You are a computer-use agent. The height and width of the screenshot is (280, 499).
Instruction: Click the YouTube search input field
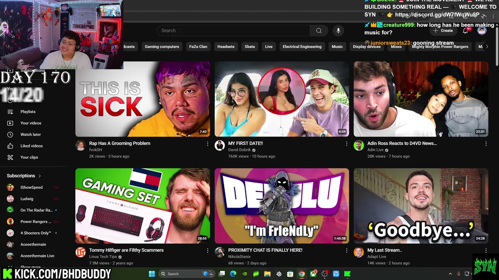[x=233, y=31]
